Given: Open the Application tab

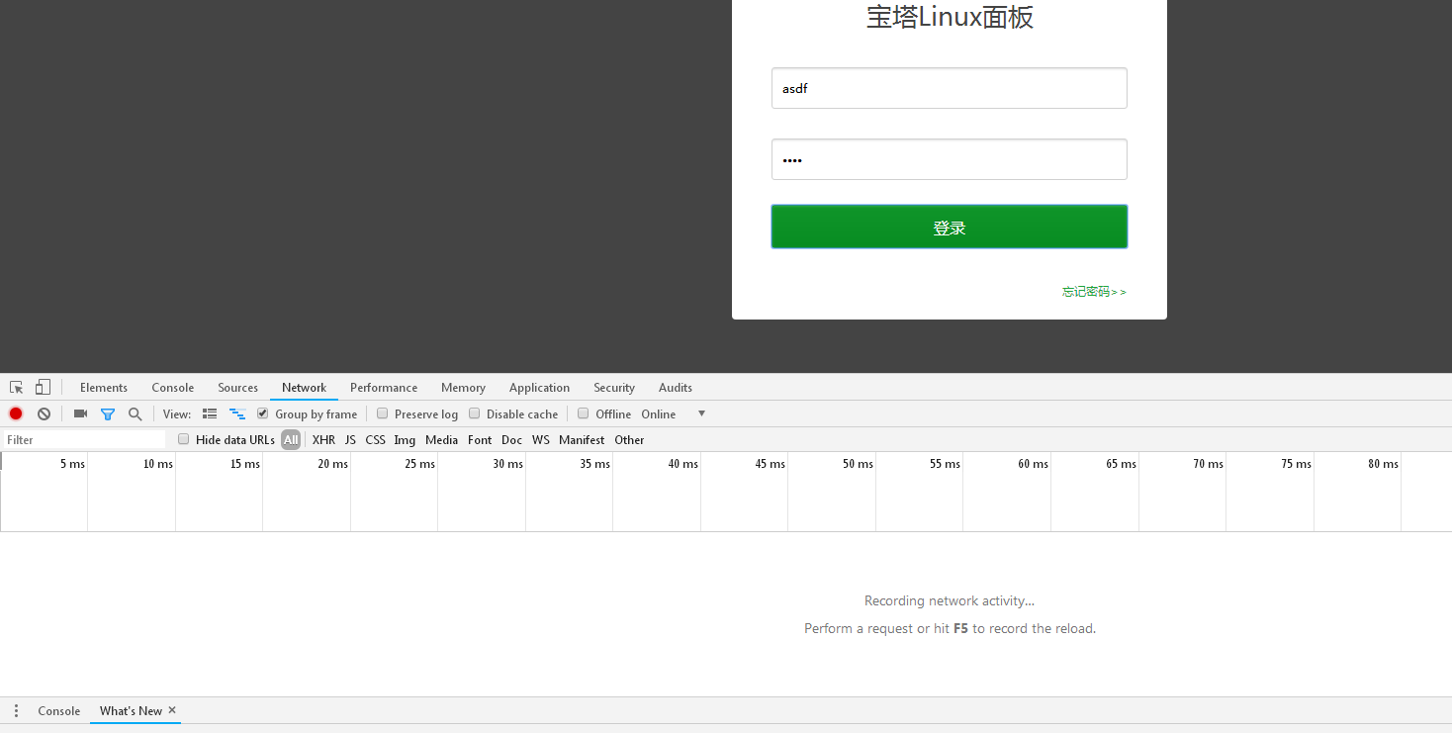Looking at the screenshot, I should click(539, 388).
